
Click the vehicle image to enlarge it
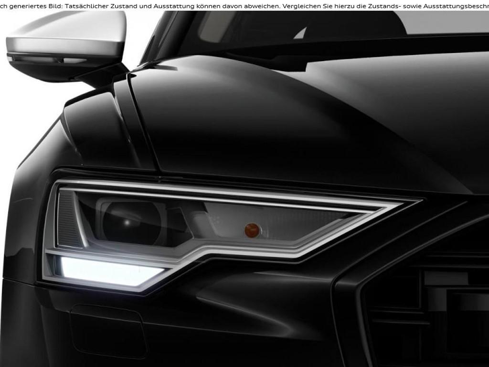[x=244, y=191]
